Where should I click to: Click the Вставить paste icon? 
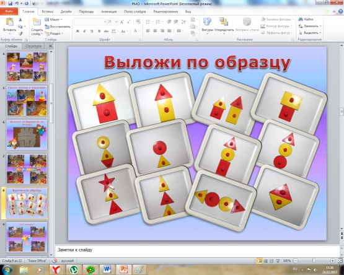point(10,22)
